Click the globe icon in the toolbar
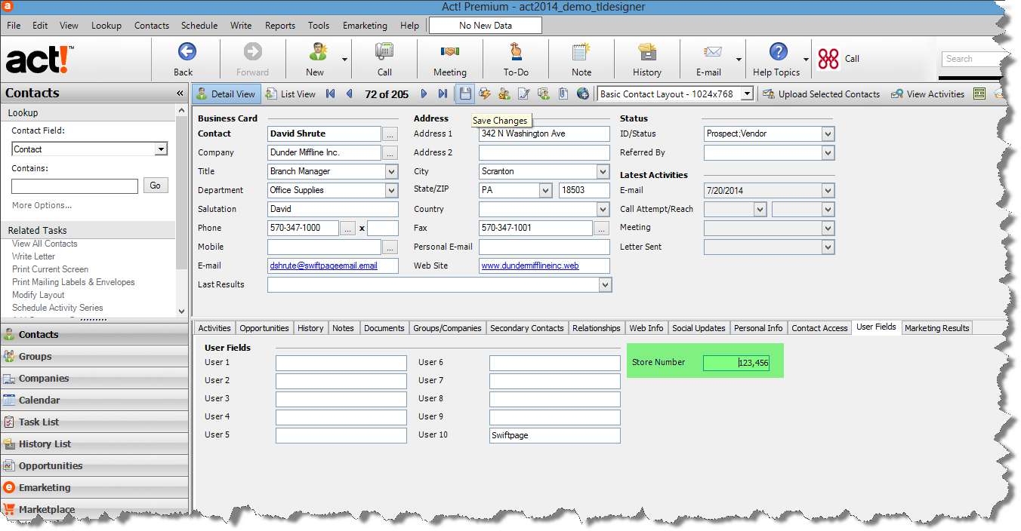The width and height of the screenshot is (1021, 531). click(x=582, y=94)
